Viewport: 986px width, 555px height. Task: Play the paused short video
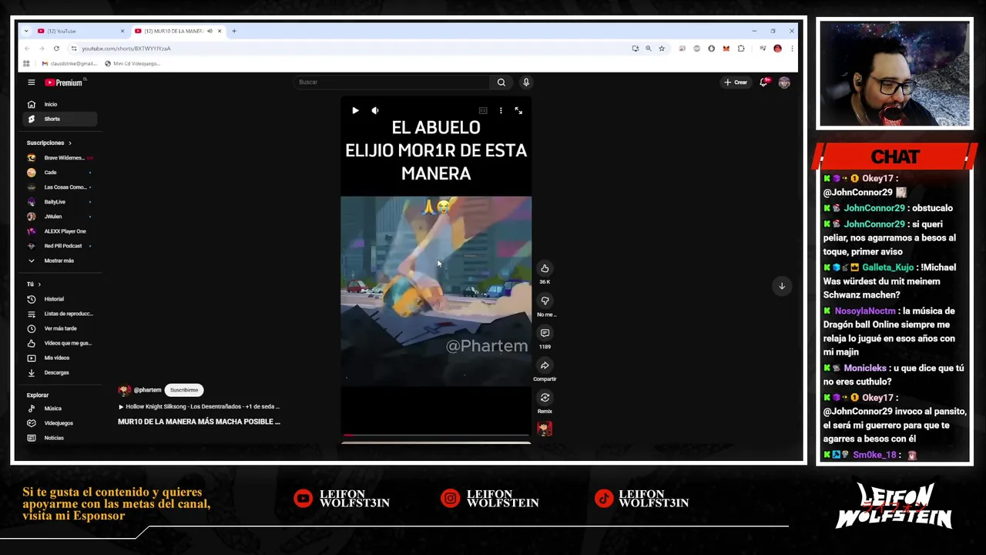click(x=355, y=110)
